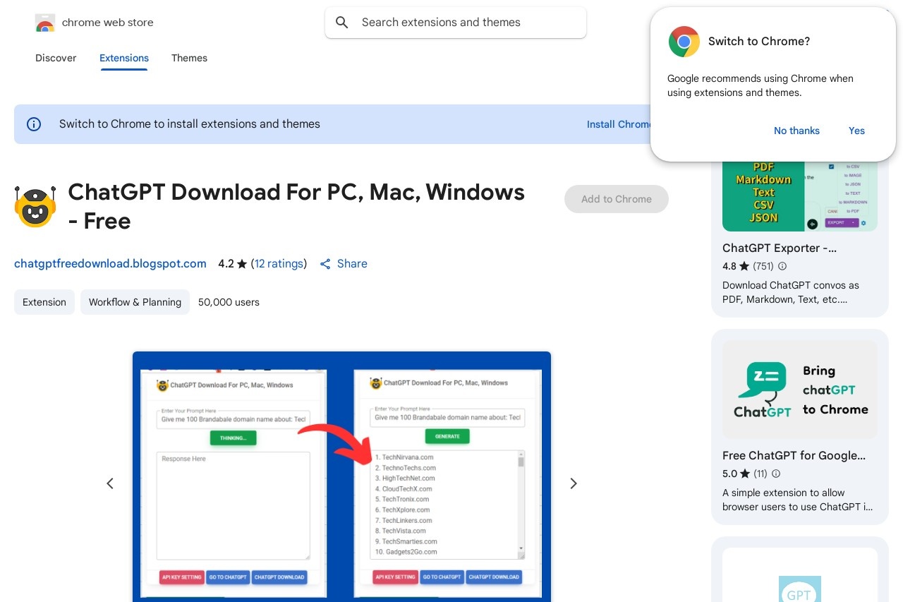
Task: Click the chrome web store title text
Action: pyautogui.click(x=108, y=23)
